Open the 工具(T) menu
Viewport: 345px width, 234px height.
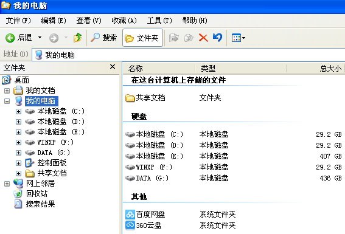159,21
